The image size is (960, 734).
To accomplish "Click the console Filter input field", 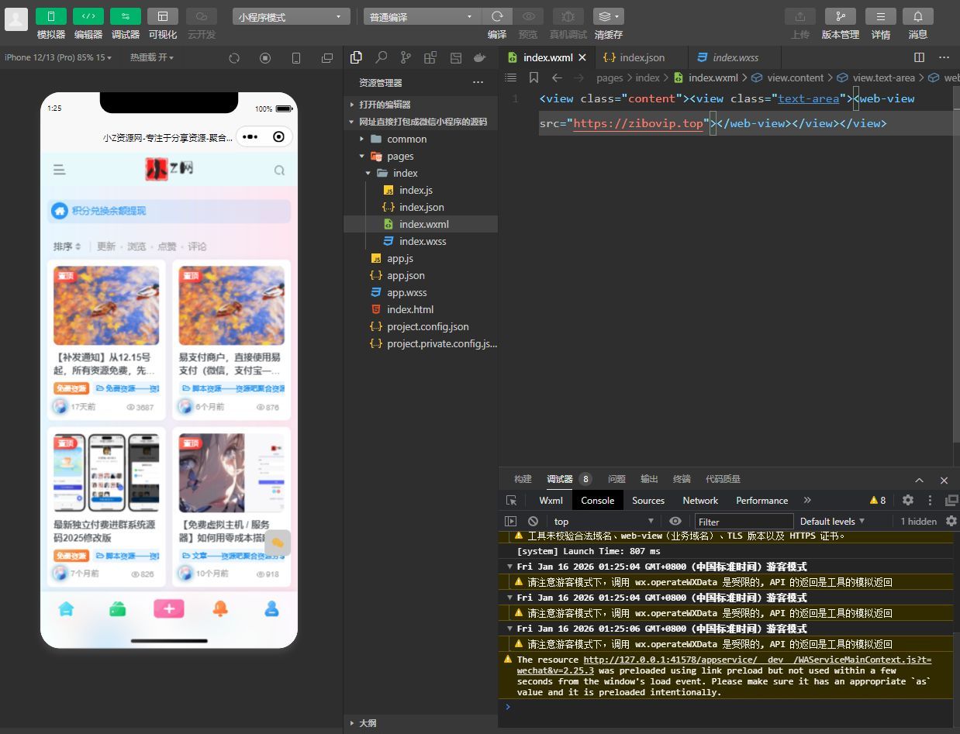I will (744, 522).
